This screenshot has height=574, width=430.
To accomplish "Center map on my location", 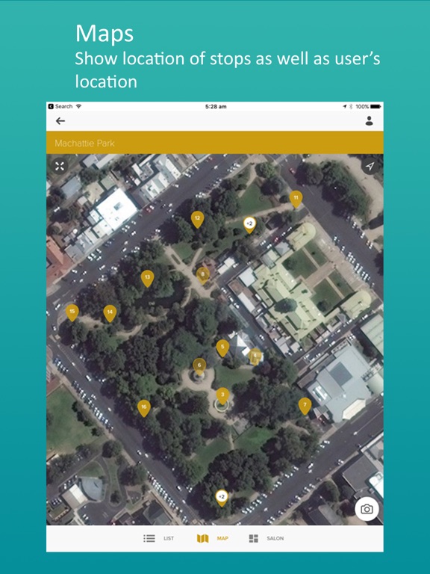I will pyautogui.click(x=370, y=166).
